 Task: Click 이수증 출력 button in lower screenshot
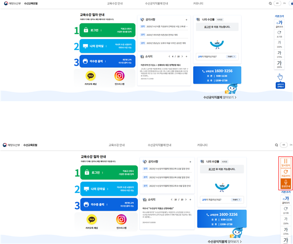109,204
